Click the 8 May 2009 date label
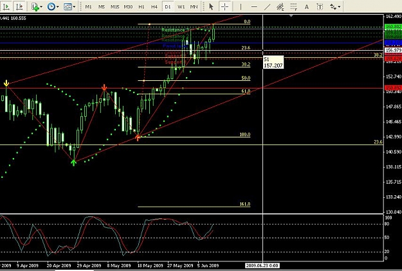The image size is (402, 271). pos(119,265)
